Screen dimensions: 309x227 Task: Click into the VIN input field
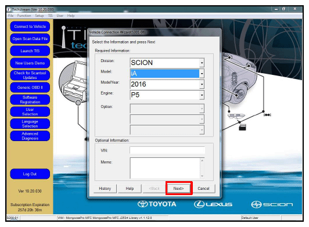[167, 150]
